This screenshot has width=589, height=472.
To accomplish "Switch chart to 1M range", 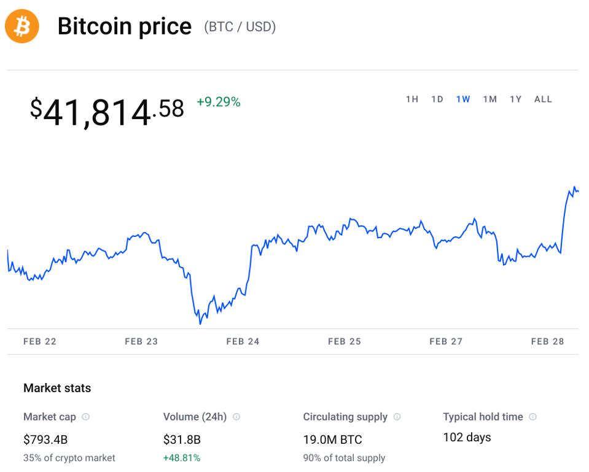I will pos(490,99).
